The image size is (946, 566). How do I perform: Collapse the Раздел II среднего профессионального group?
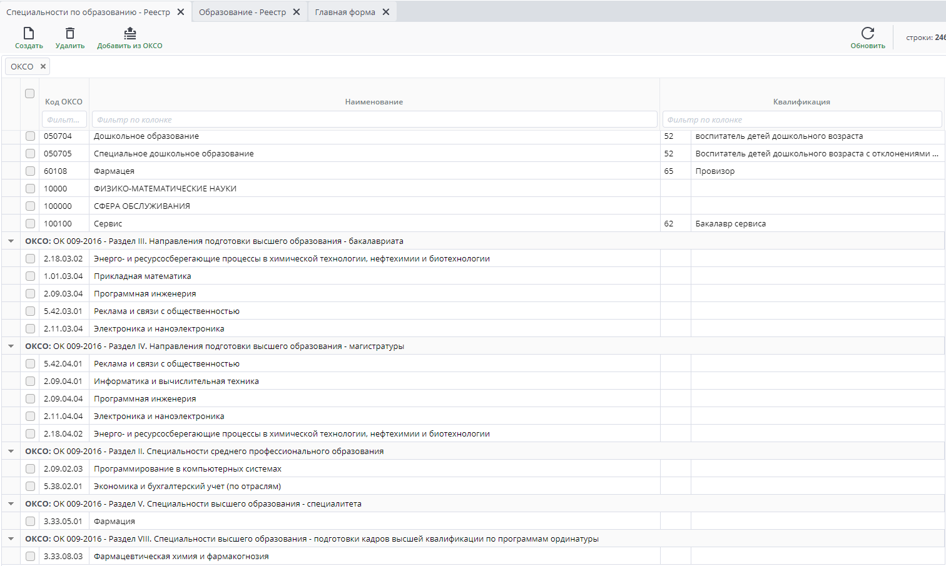[11, 451]
